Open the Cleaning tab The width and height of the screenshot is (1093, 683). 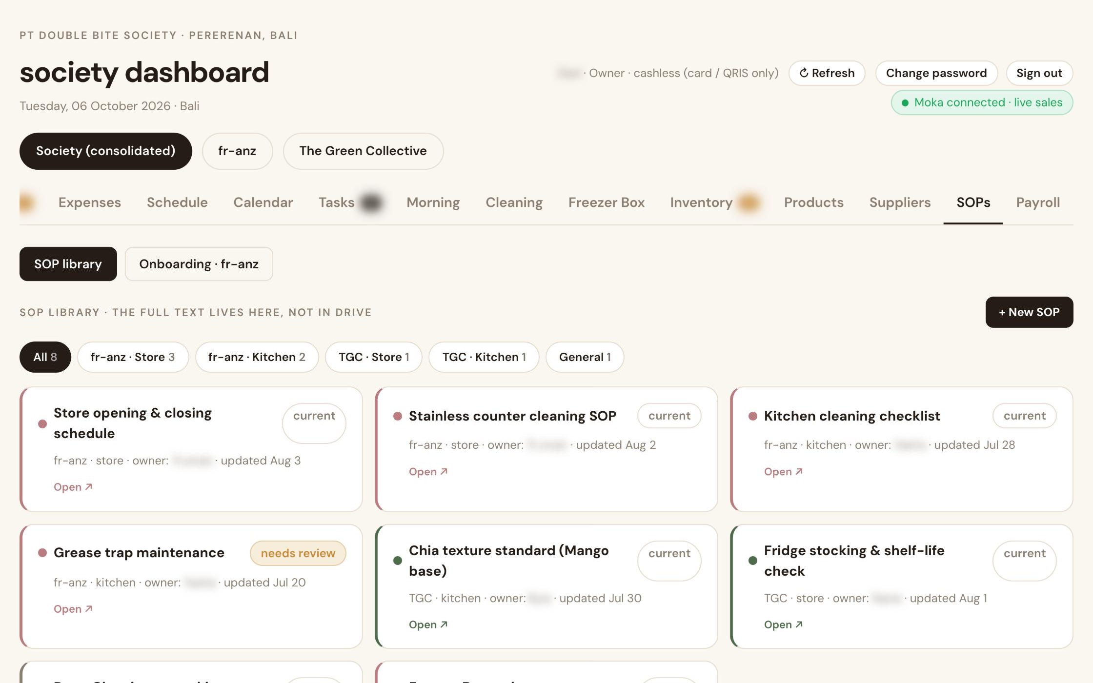[514, 202]
